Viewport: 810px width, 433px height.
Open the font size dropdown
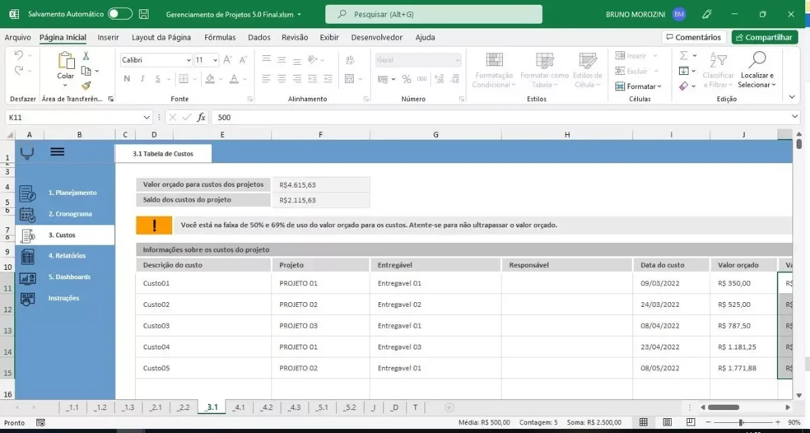pos(215,60)
